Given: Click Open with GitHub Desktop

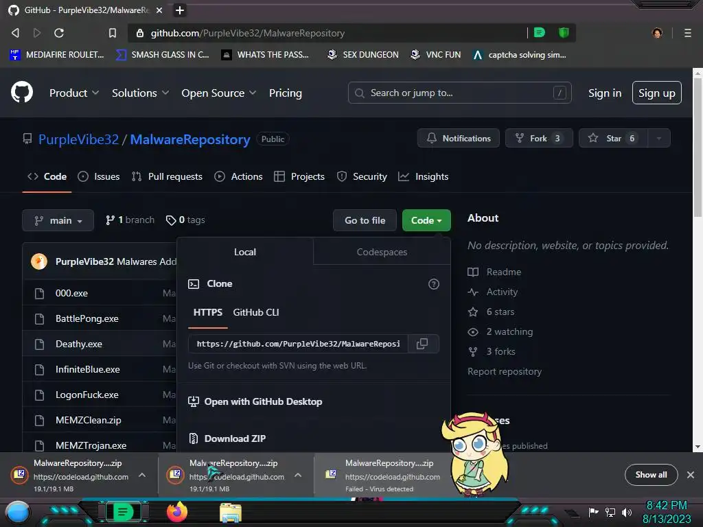Looking at the screenshot, I should click(255, 401).
